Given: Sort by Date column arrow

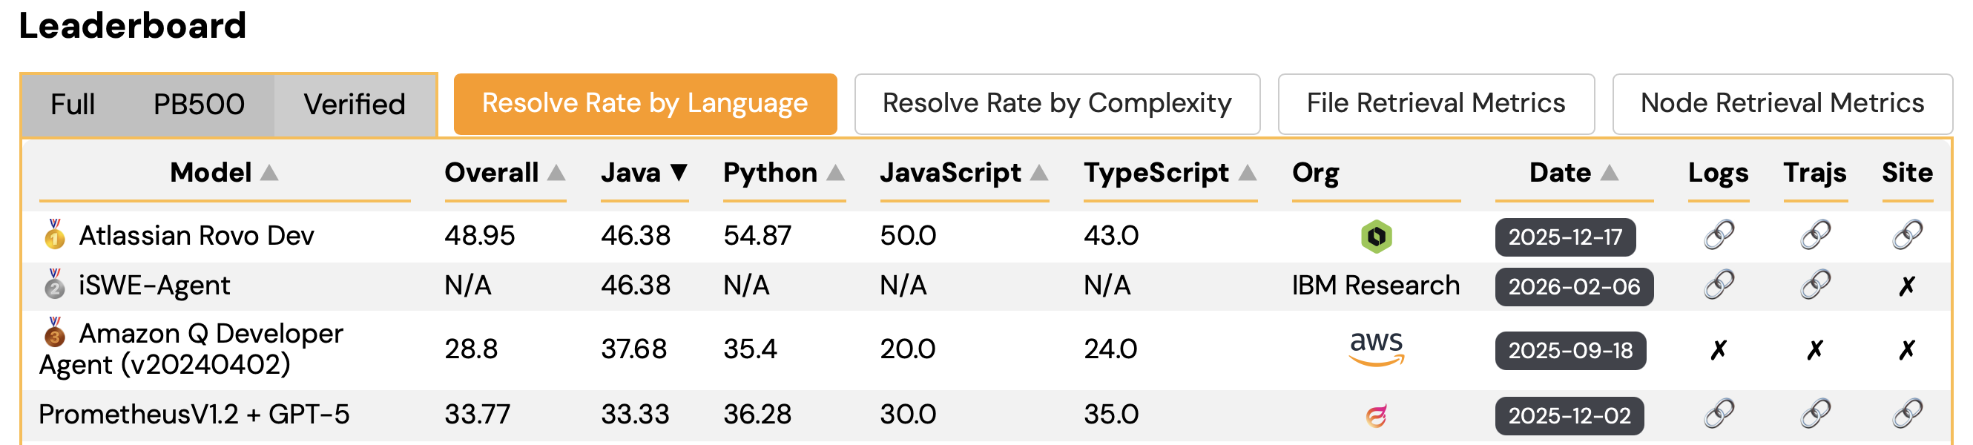Looking at the screenshot, I should click(1610, 172).
